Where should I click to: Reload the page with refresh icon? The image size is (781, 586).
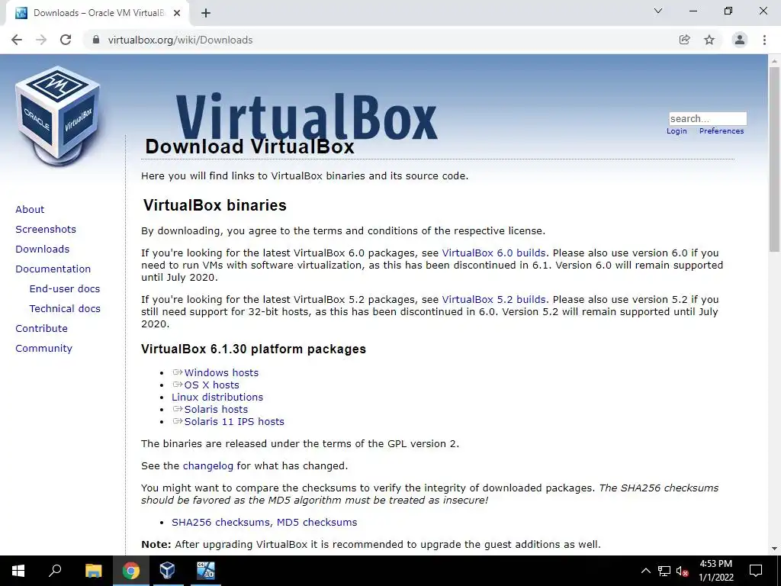tap(66, 40)
